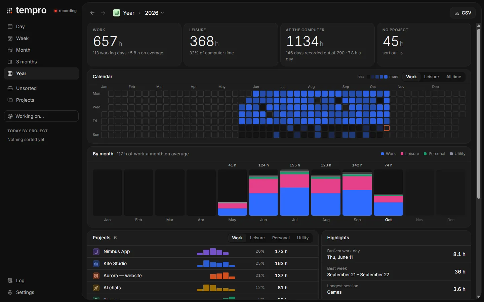Export data with CSV button
The image size is (484, 302).
[x=463, y=13]
